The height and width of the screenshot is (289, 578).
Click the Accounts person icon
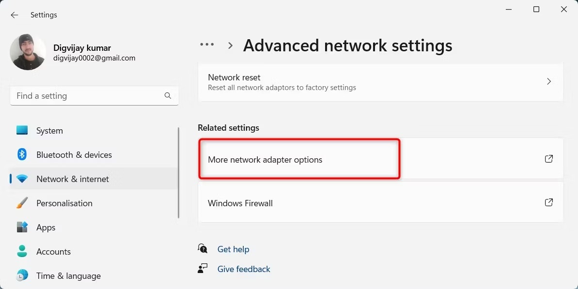[x=22, y=251]
